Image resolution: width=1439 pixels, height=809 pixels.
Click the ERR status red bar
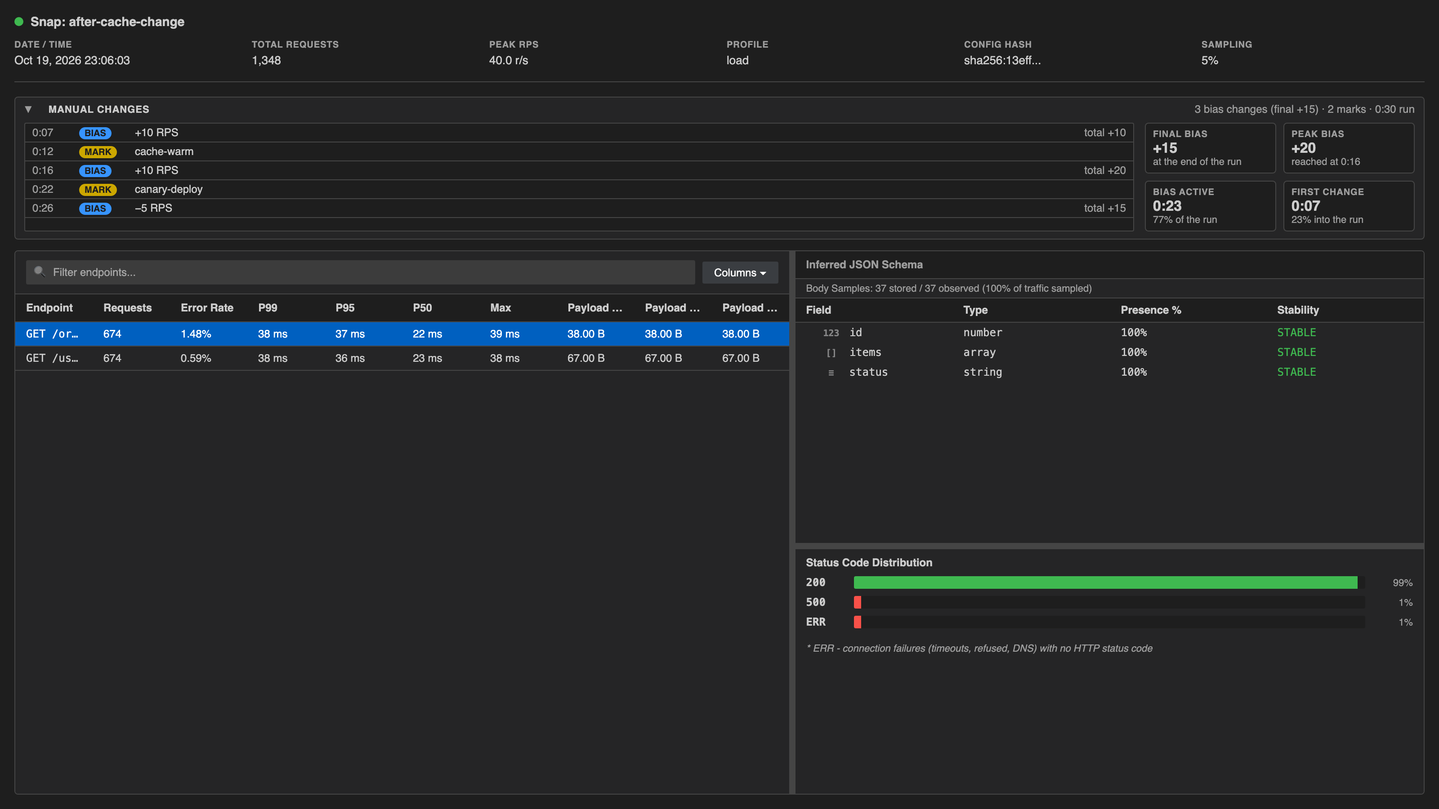pyautogui.click(x=857, y=622)
